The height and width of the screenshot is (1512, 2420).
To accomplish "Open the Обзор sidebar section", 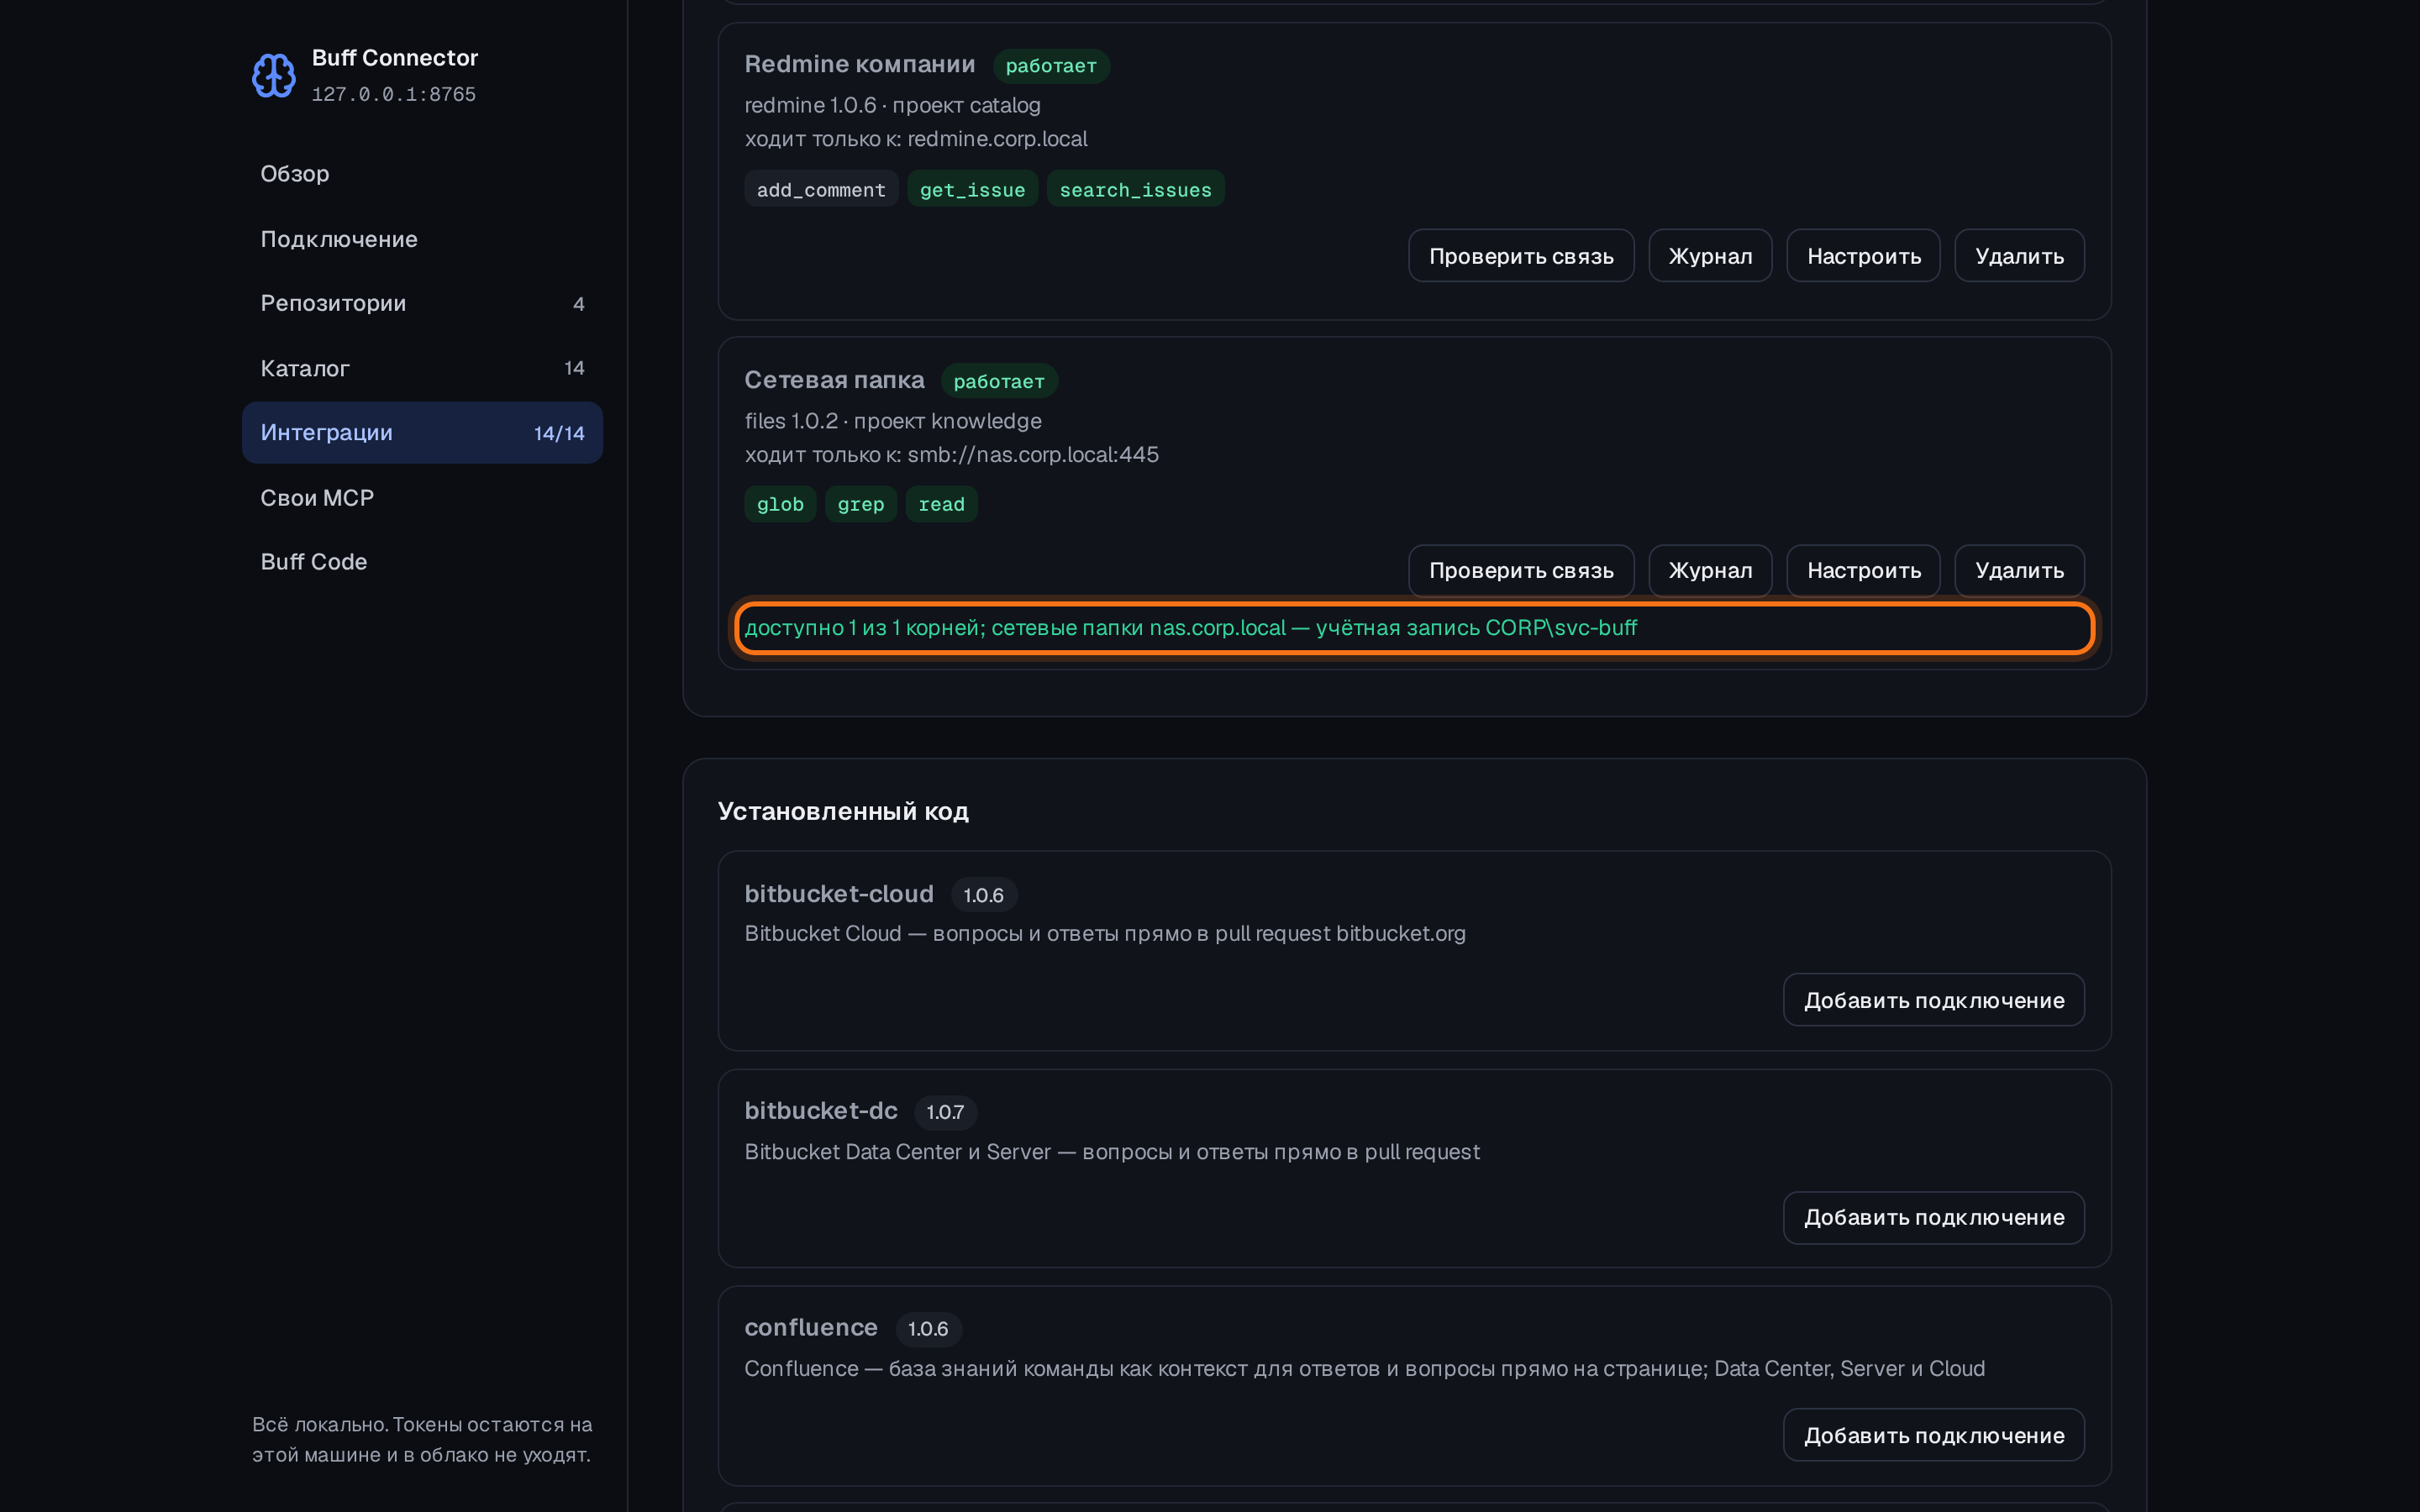I will point(422,174).
